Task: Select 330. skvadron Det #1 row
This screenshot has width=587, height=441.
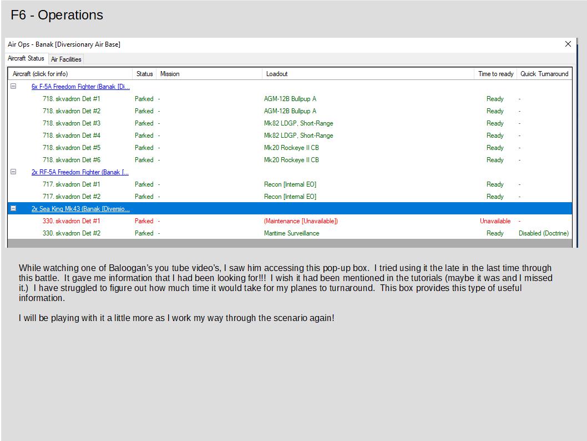Action: pyautogui.click(x=290, y=221)
